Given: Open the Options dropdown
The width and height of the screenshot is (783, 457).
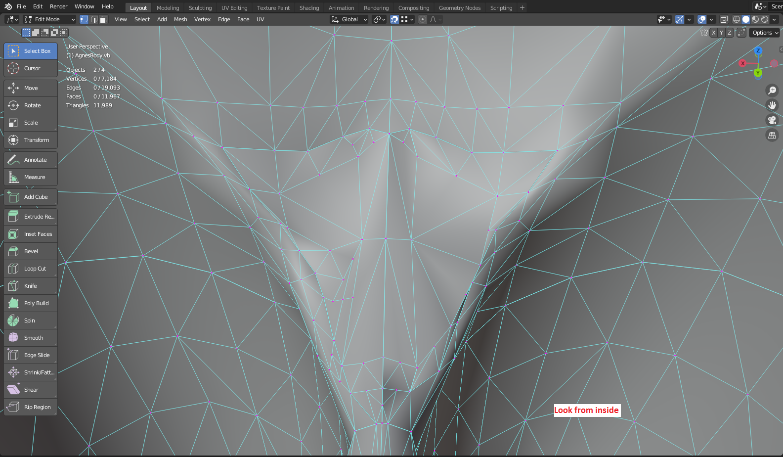Looking at the screenshot, I should (x=765, y=33).
